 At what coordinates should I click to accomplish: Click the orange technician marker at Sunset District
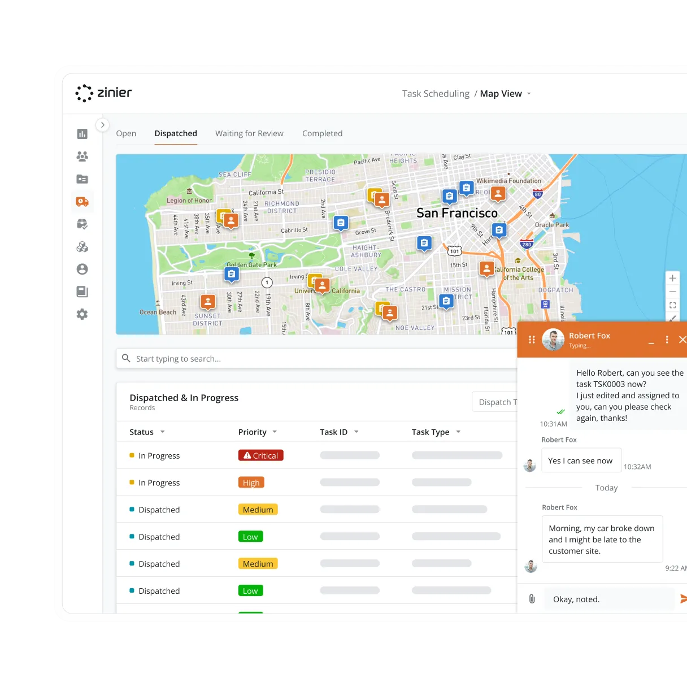208,302
